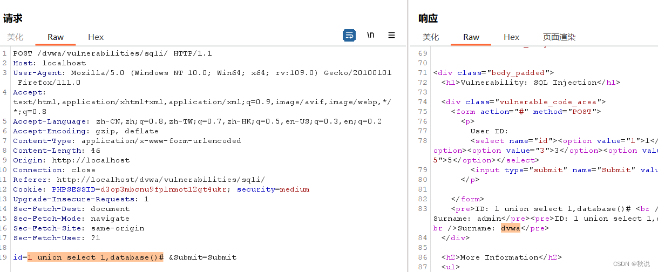Switch response view to 美化 tab
The height and width of the screenshot is (272, 658).
pyautogui.click(x=431, y=37)
